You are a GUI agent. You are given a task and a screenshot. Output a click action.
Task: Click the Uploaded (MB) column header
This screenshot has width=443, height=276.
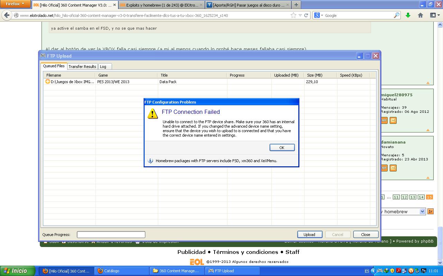tap(288, 75)
